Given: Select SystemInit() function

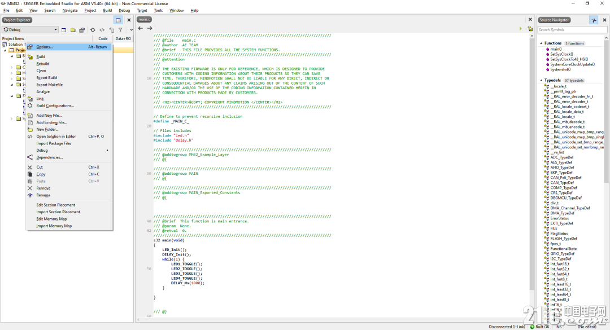Looking at the screenshot, I should tap(560, 69).
